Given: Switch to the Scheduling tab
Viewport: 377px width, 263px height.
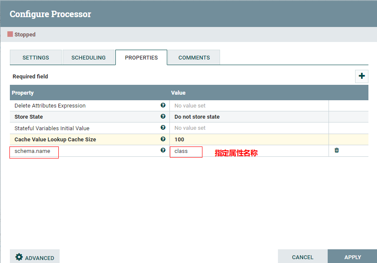Looking at the screenshot, I should click(x=88, y=57).
